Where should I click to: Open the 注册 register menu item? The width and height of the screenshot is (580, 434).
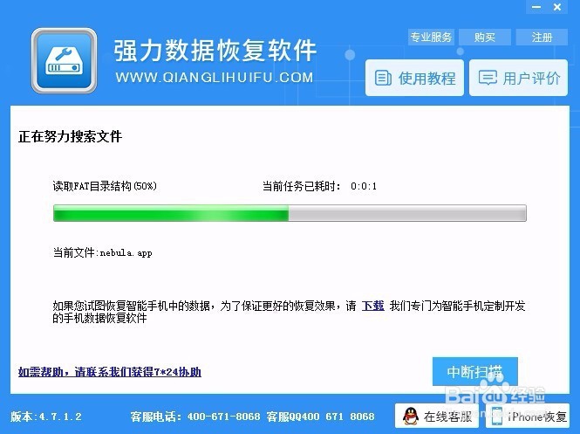coord(542,37)
